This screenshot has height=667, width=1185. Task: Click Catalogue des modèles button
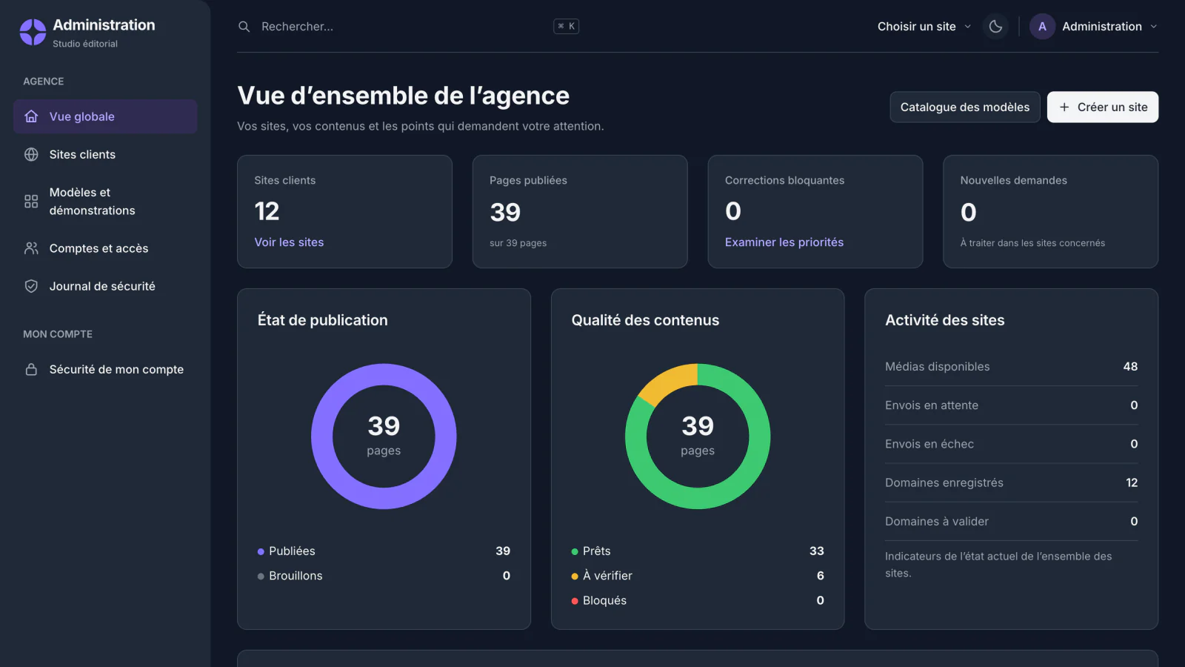[964, 107]
